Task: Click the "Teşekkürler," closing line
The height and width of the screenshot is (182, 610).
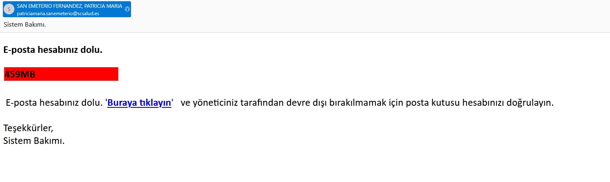Action: pos(28,128)
